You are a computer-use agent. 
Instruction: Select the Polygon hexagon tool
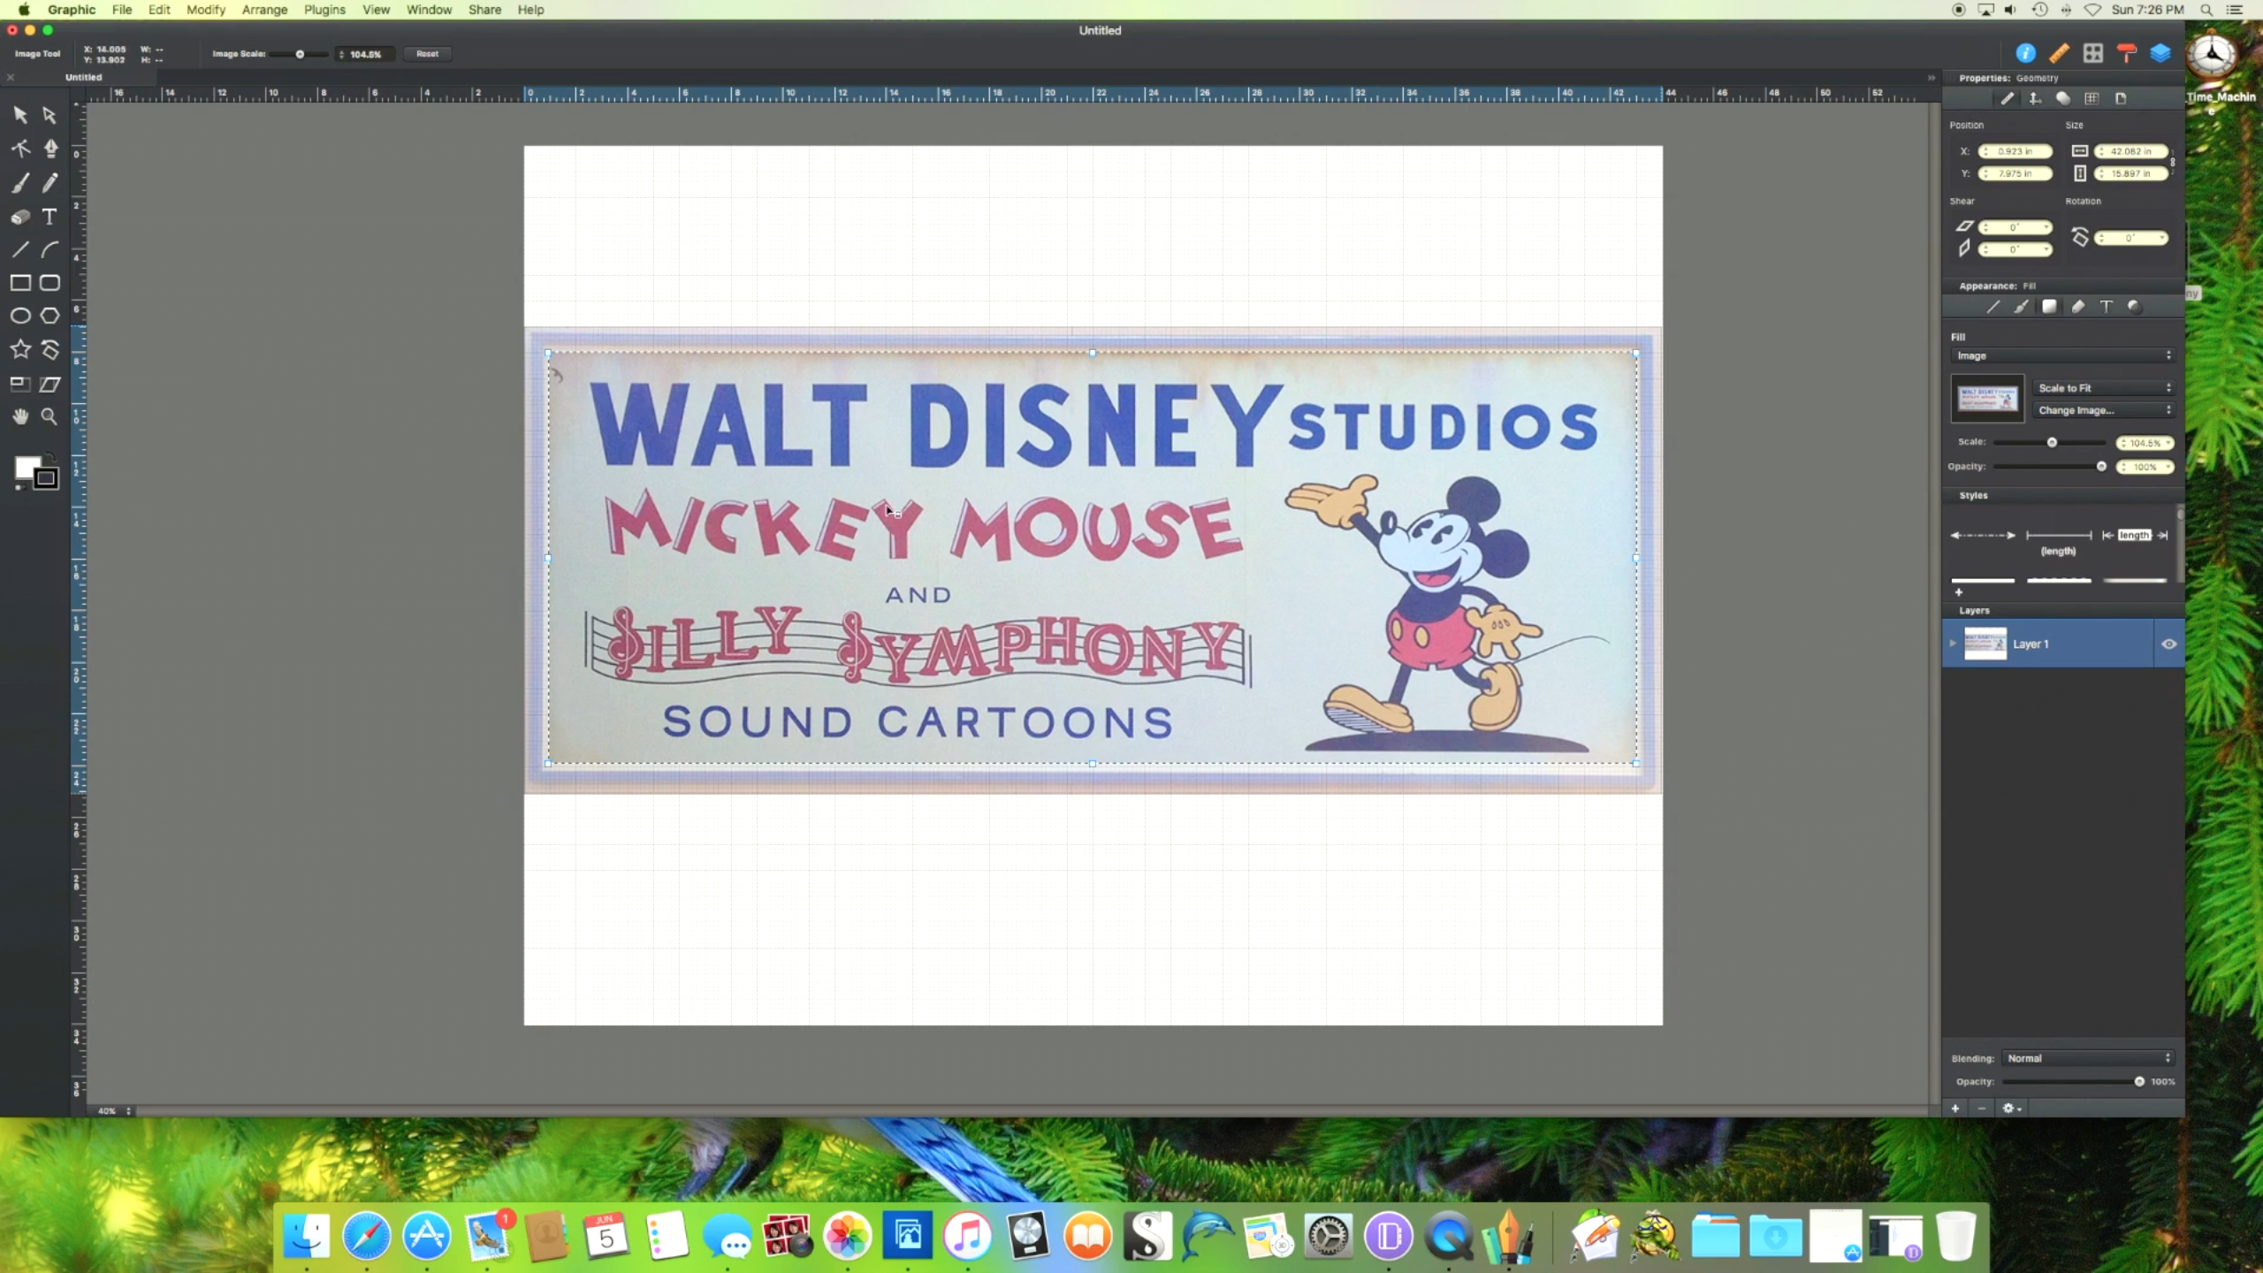(x=50, y=316)
